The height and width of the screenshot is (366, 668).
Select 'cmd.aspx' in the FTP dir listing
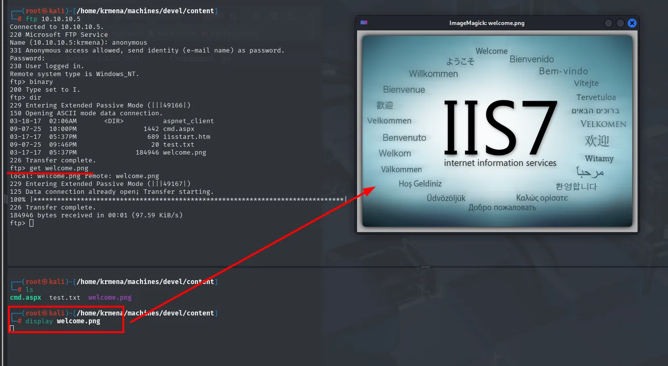[x=179, y=129]
